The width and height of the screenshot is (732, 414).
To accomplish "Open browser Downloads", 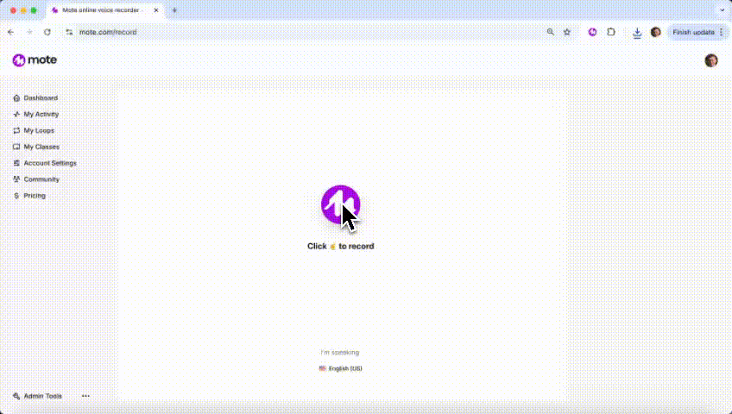I will (x=637, y=32).
